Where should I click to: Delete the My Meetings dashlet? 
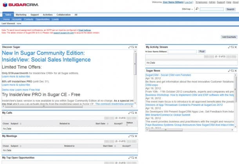coord(136,136)
